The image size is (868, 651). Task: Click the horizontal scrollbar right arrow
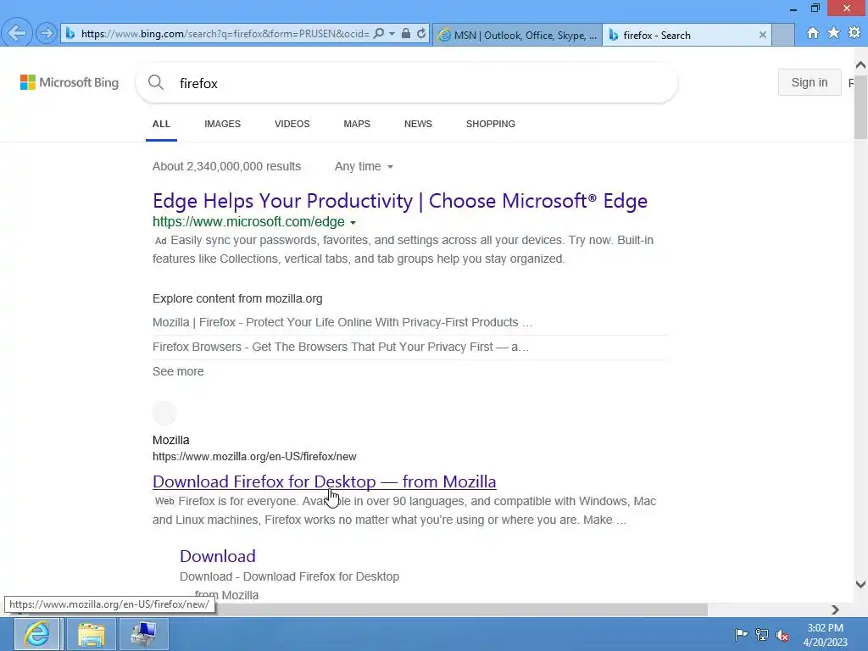pyautogui.click(x=835, y=609)
